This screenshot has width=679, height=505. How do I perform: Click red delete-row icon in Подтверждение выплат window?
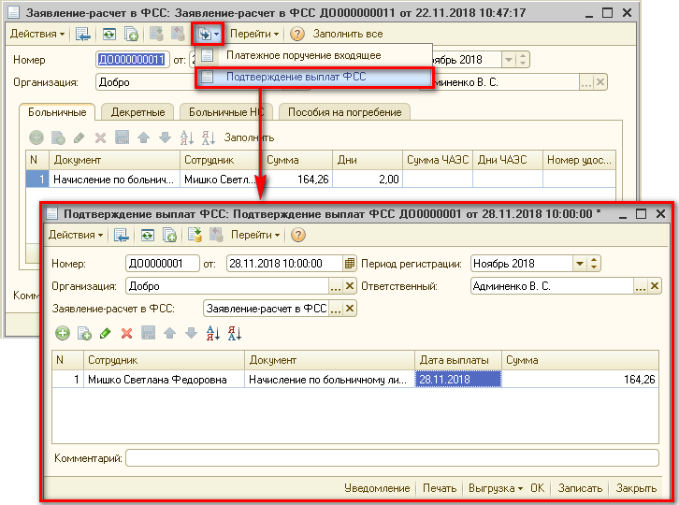[x=126, y=333]
